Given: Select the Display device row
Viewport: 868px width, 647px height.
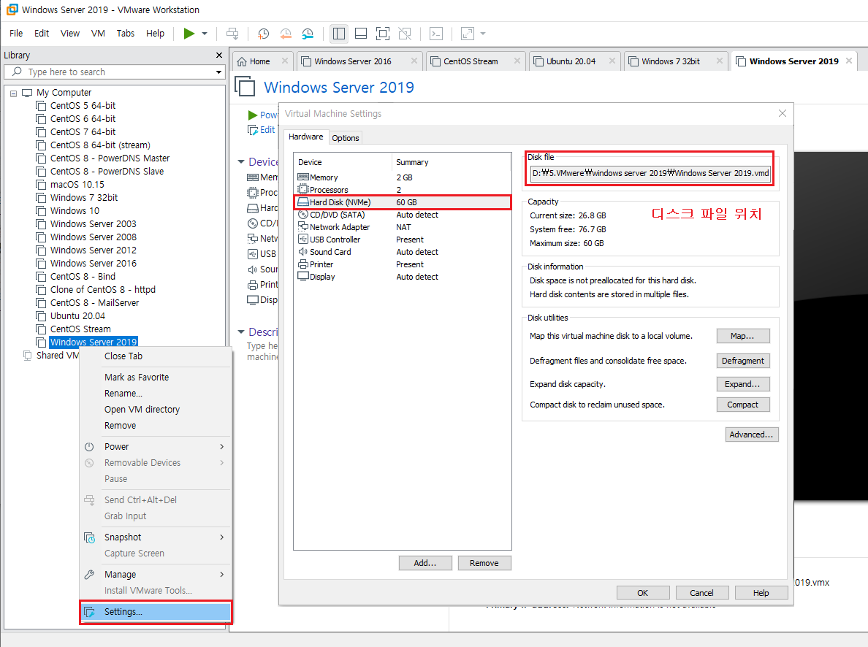Looking at the screenshot, I should point(403,277).
